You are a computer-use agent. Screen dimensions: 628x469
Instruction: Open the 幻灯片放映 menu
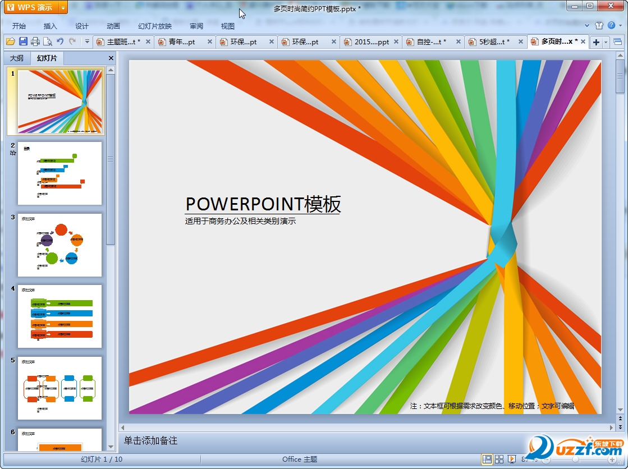point(155,26)
